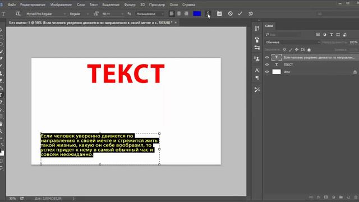359x202 pixels.
Task: Align text left
Action: point(172,13)
